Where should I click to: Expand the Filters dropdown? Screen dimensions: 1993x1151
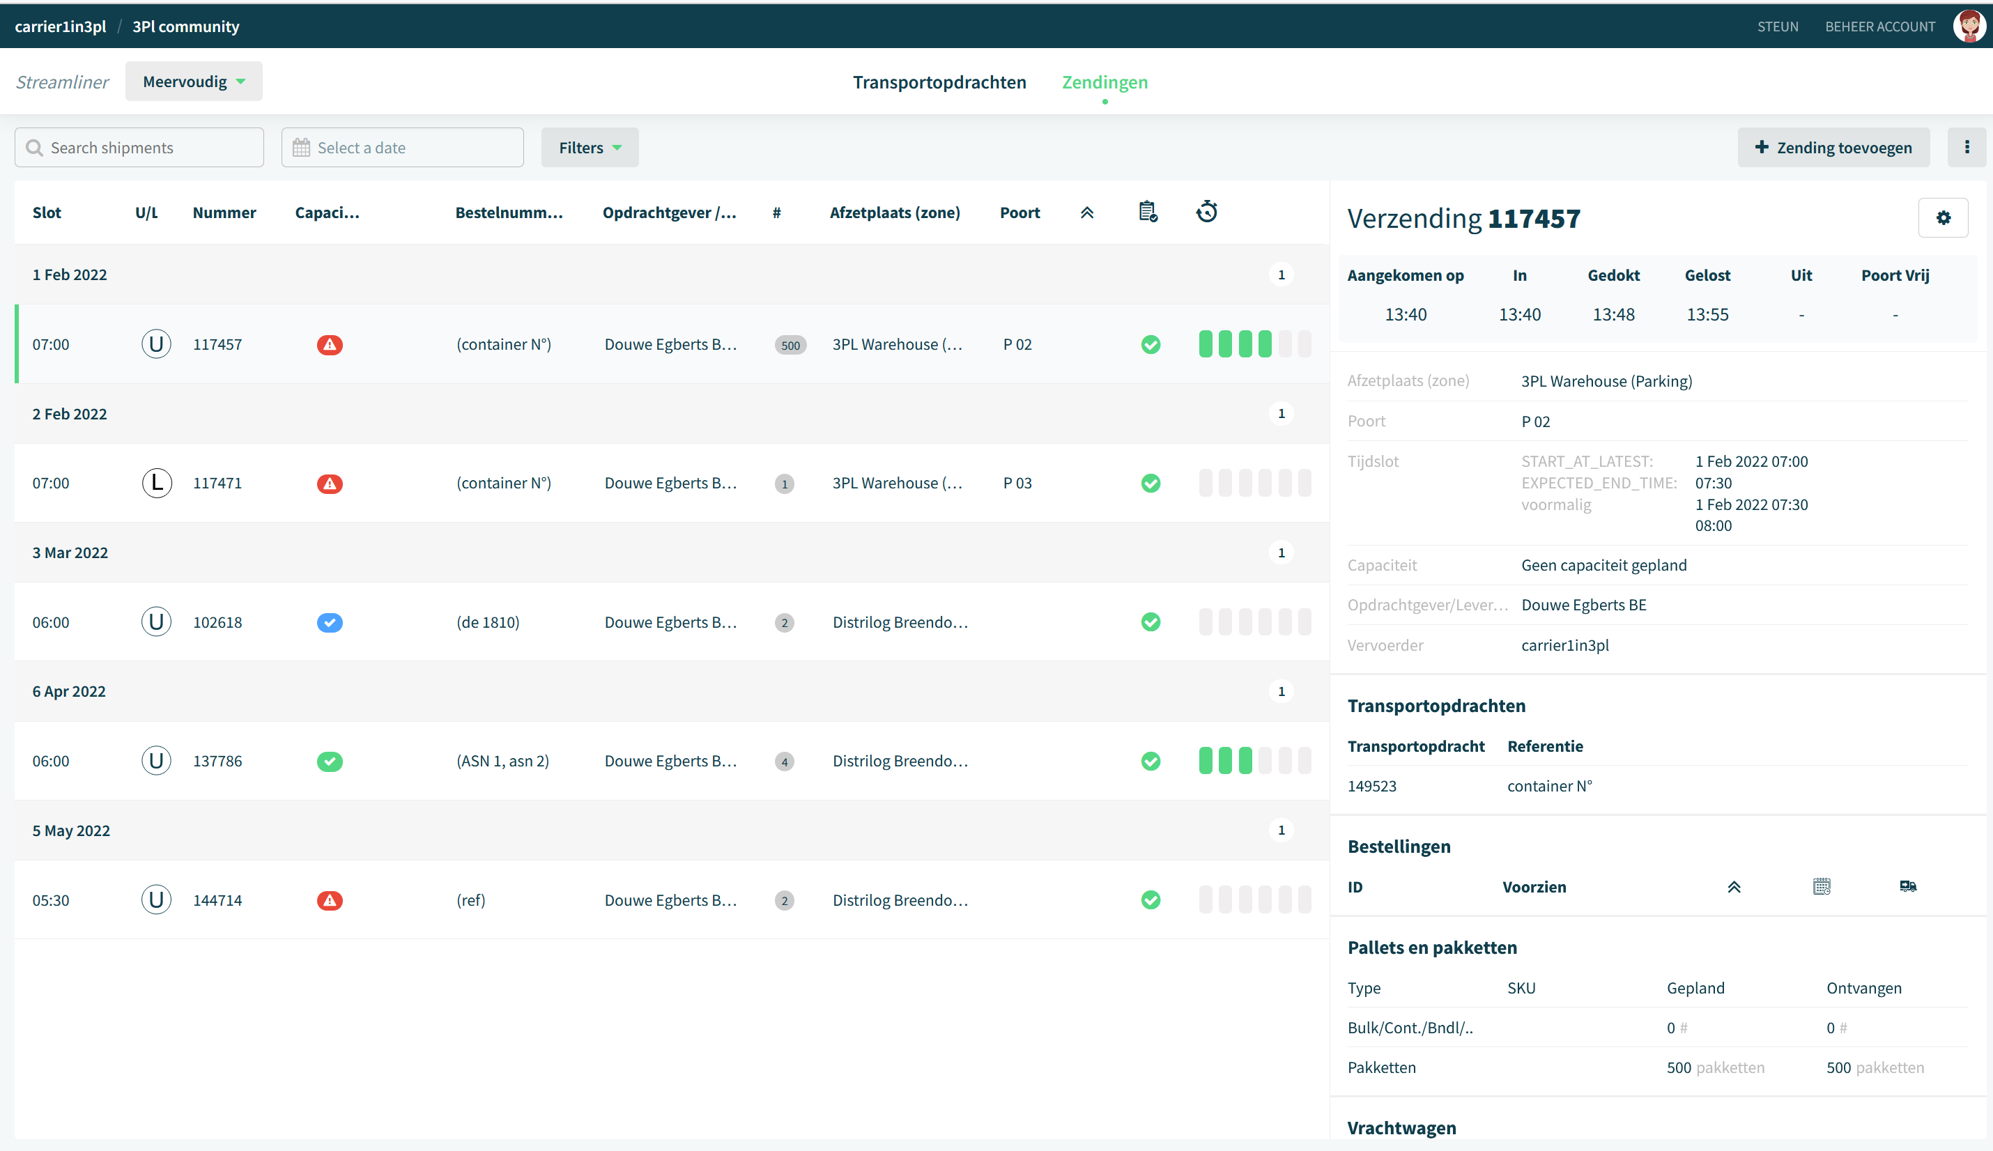click(x=590, y=148)
